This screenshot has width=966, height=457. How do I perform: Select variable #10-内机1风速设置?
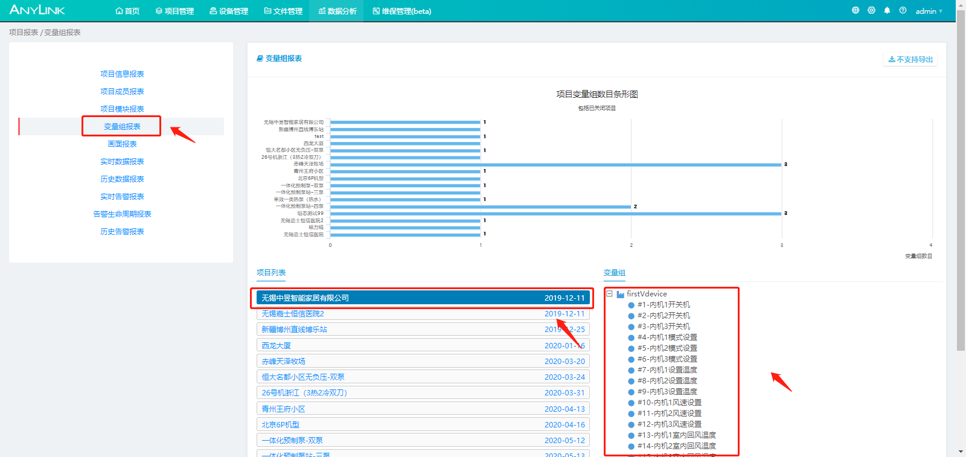pos(670,403)
